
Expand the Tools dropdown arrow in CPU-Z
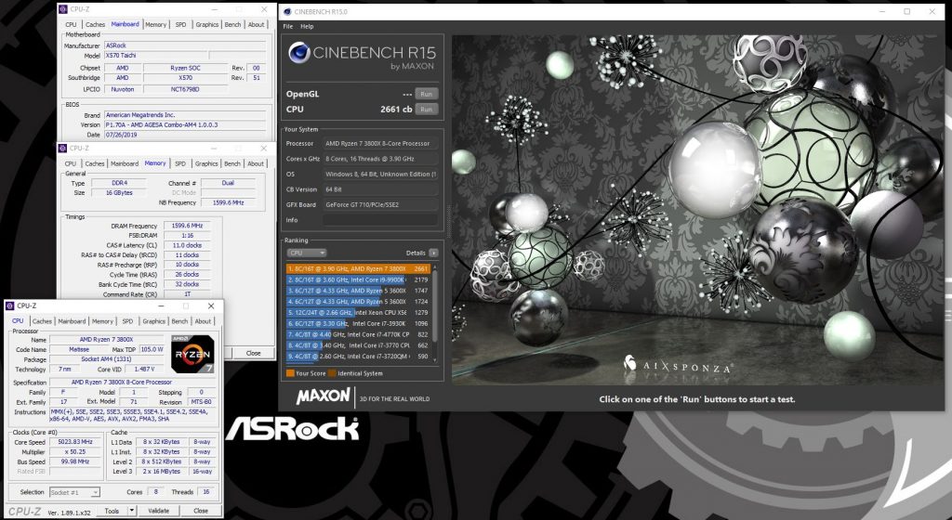[x=132, y=511]
